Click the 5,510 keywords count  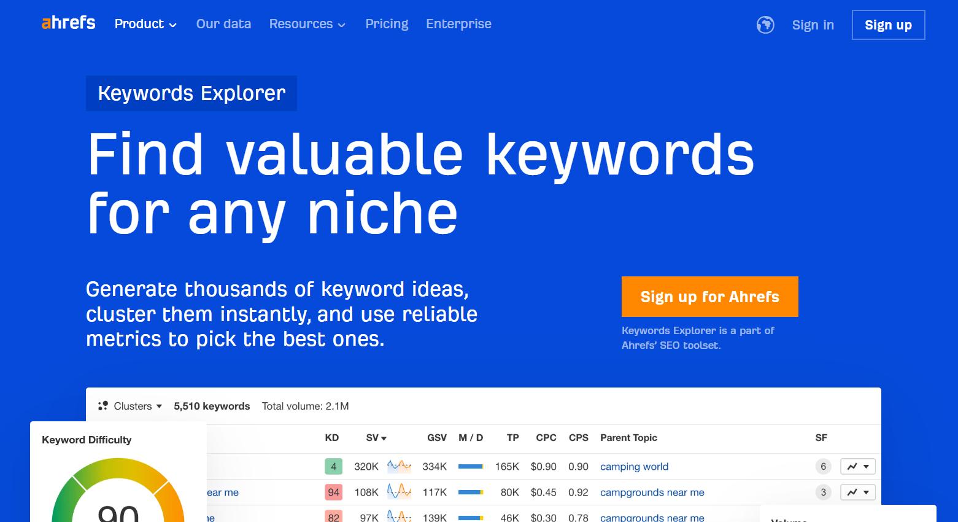212,406
